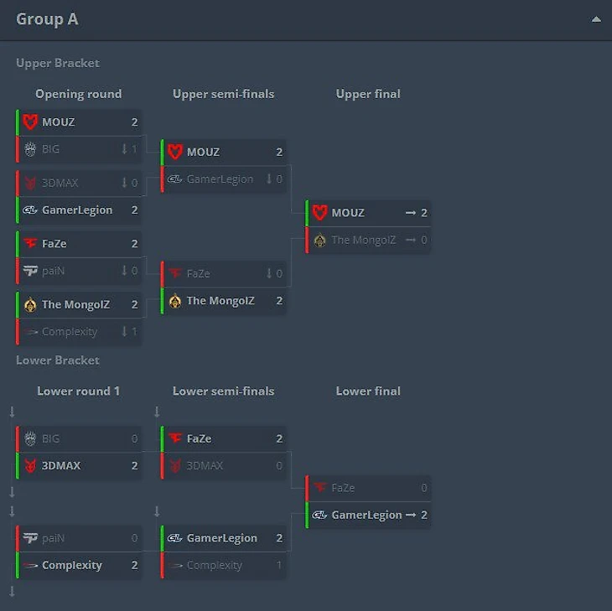Click paiN logo in Lower round 1
The height and width of the screenshot is (611, 612).
pyautogui.click(x=30, y=538)
